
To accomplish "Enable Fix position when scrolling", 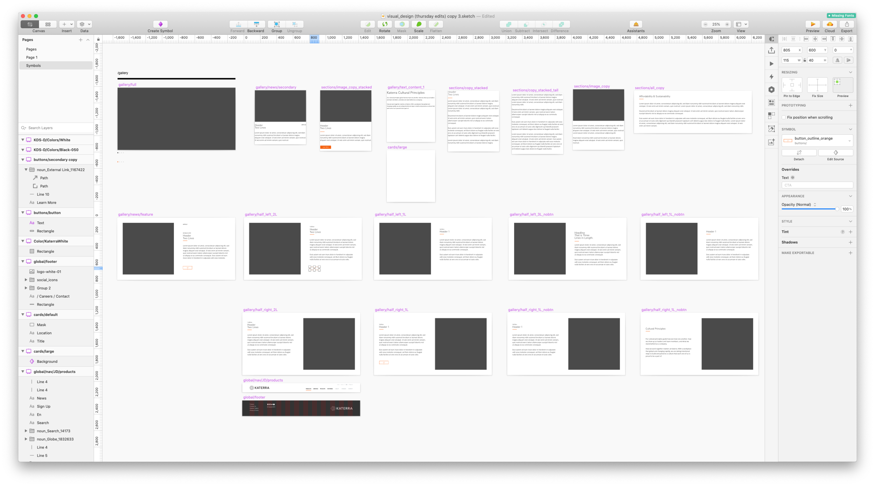I will (784, 117).
